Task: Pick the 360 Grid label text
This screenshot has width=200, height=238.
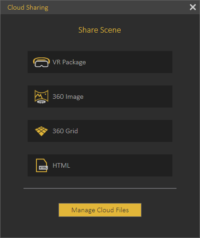Action: (x=65, y=131)
